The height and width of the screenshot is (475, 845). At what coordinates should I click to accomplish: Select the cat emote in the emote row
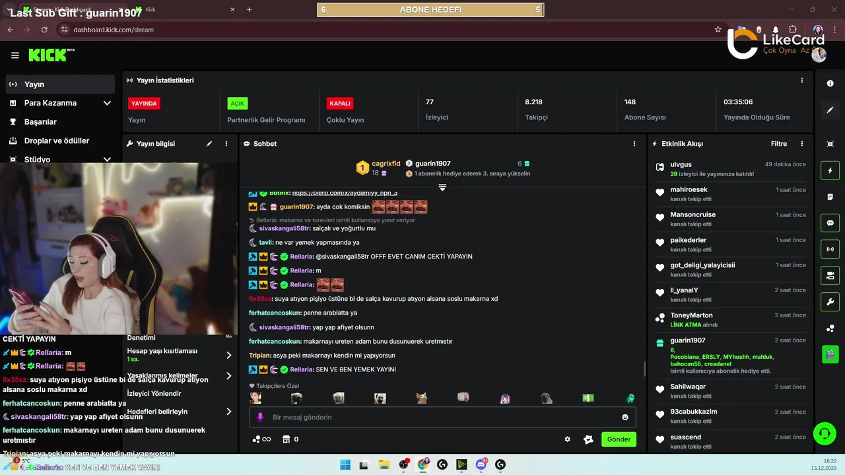pyautogui.click(x=422, y=398)
